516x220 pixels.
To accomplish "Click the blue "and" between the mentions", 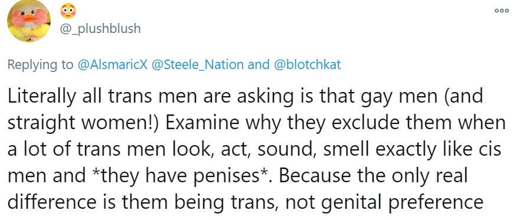I will (x=259, y=64).
